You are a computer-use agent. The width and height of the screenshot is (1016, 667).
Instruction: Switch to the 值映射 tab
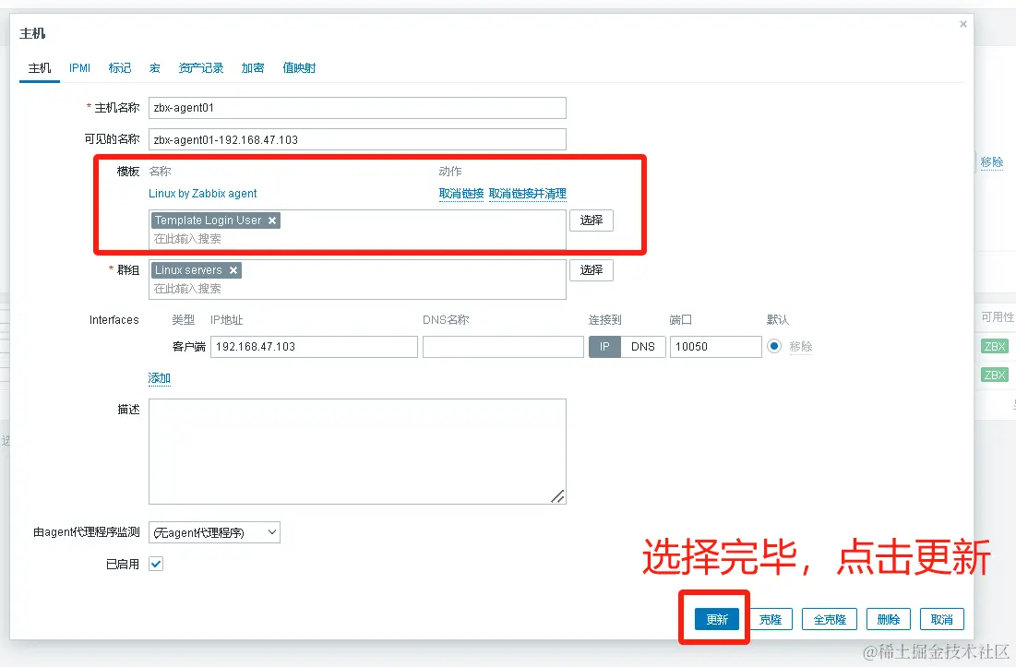pos(299,68)
